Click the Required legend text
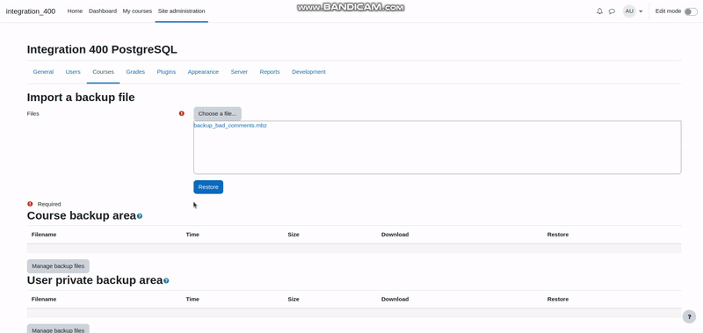The height and width of the screenshot is (333, 703). 49,204
